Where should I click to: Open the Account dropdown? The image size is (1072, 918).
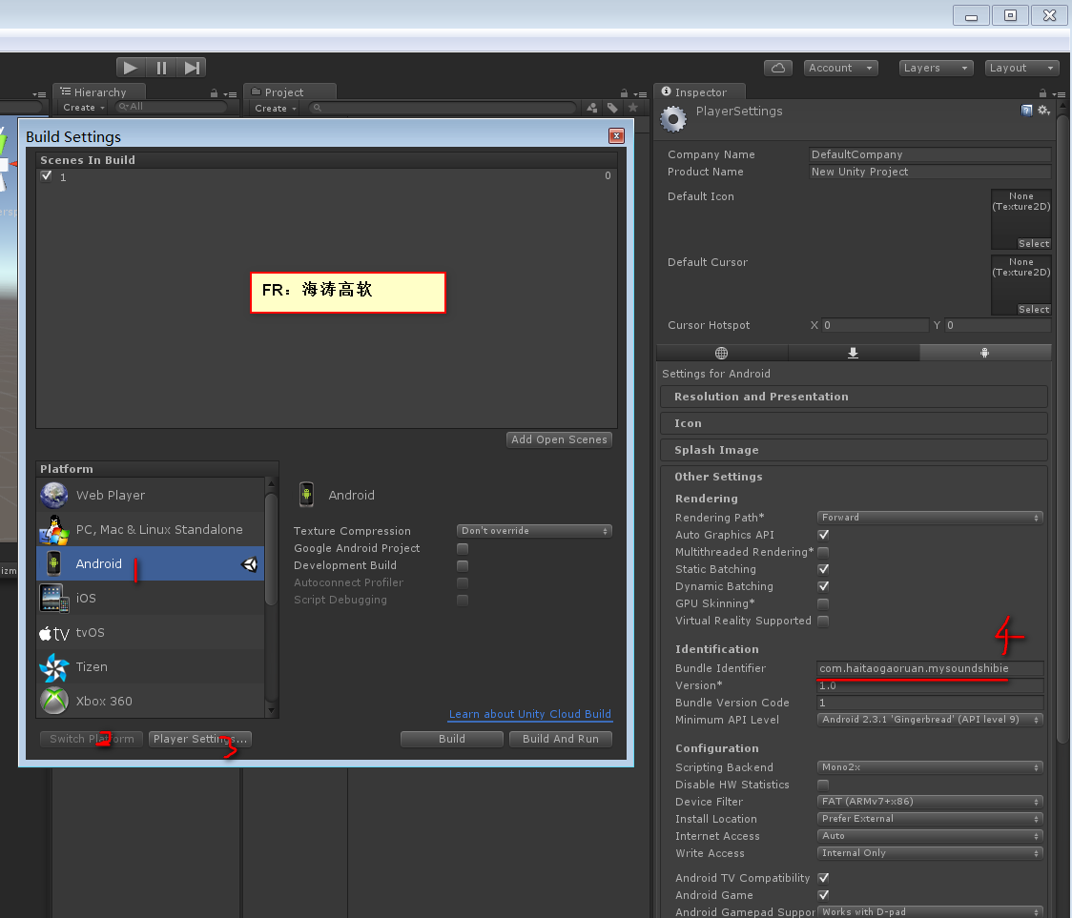coord(840,68)
